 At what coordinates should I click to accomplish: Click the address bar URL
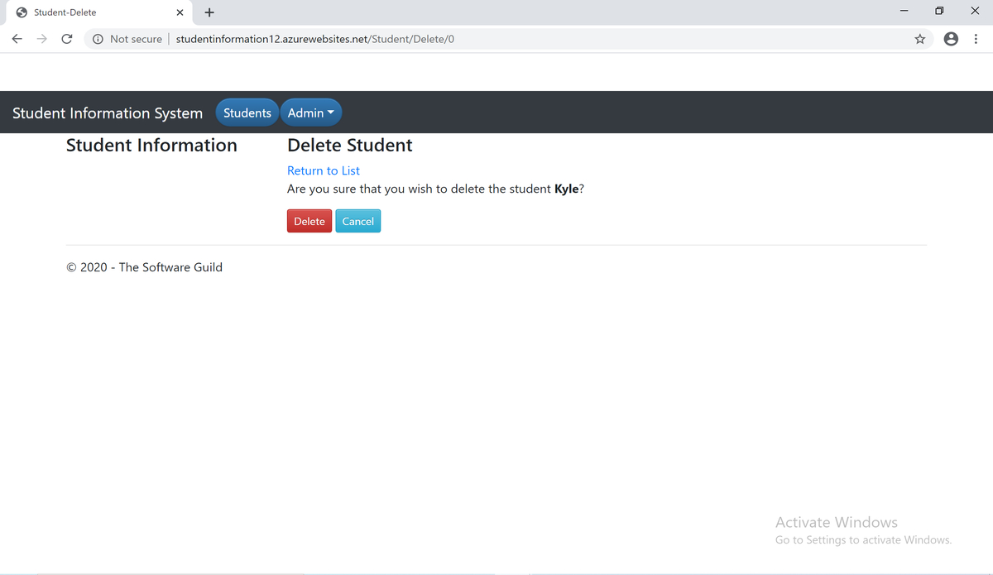point(315,39)
